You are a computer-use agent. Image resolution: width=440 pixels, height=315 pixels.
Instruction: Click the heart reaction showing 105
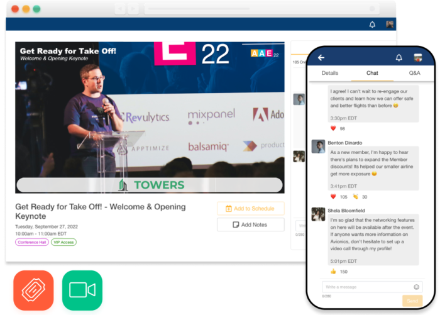click(333, 197)
